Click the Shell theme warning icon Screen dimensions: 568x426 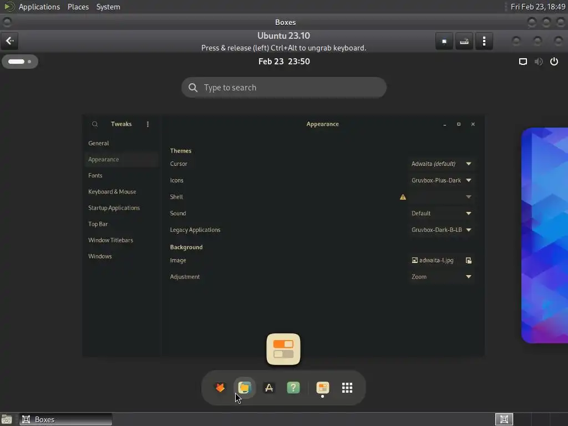[x=403, y=197]
